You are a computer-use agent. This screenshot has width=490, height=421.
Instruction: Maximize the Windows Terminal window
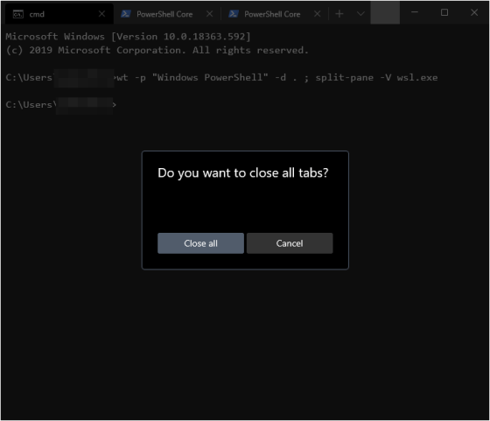[x=444, y=12]
